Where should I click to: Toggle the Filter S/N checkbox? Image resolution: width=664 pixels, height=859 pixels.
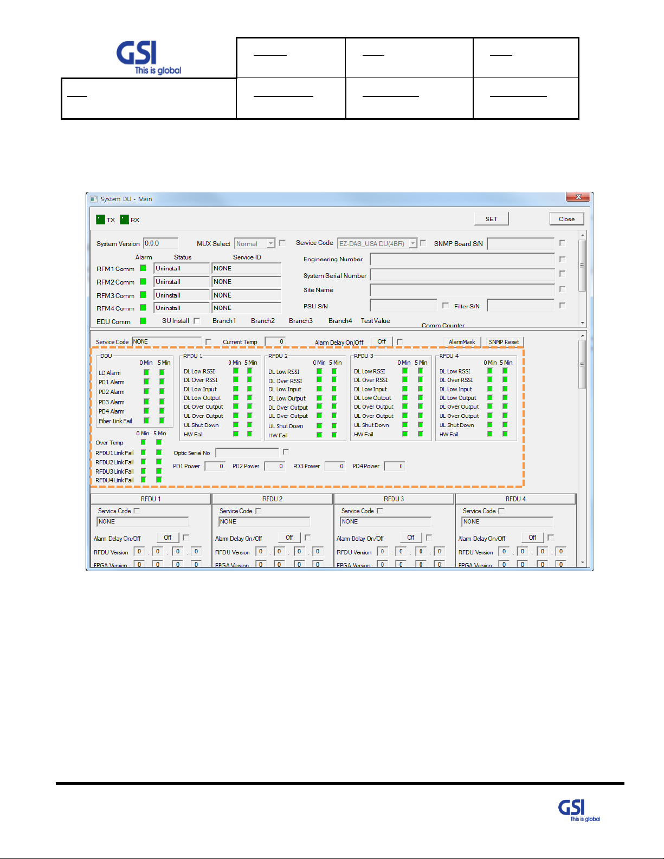point(562,306)
